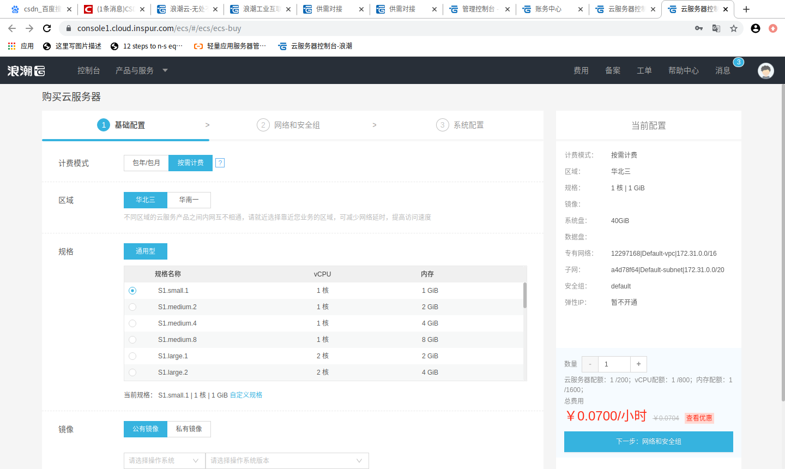The width and height of the screenshot is (785, 469).
Task: Click the Chrome bookmark star icon
Action: tap(734, 28)
